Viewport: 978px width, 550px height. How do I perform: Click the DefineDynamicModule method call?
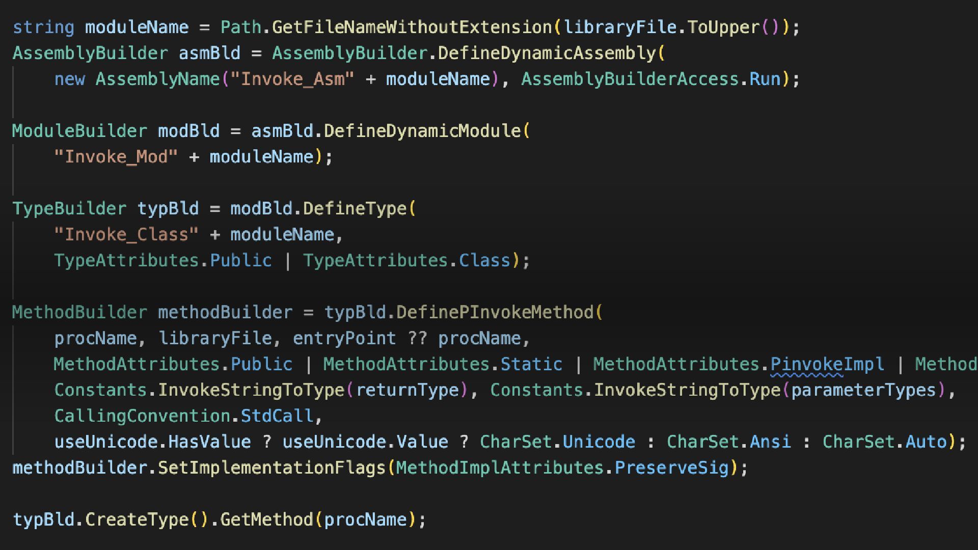point(422,131)
